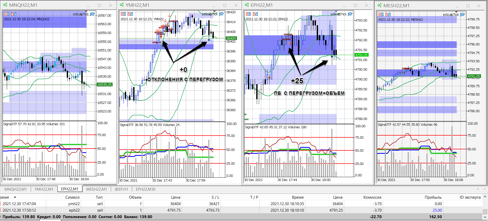Click the current price label 16535.25 on MNQH22 chart

(105, 85)
